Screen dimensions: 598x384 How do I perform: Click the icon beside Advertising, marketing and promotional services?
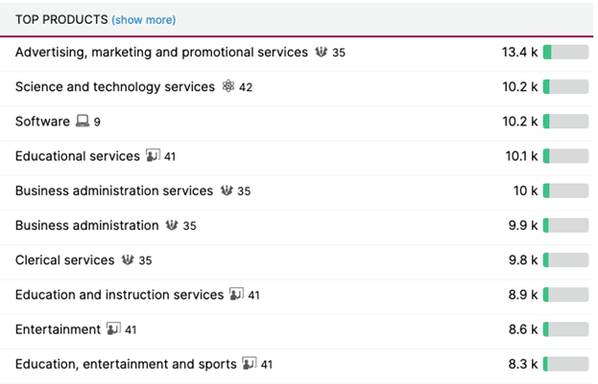[321, 53]
